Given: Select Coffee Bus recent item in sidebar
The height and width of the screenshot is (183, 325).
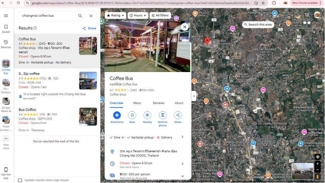Looking at the screenshot, I should click(x=6, y=67).
